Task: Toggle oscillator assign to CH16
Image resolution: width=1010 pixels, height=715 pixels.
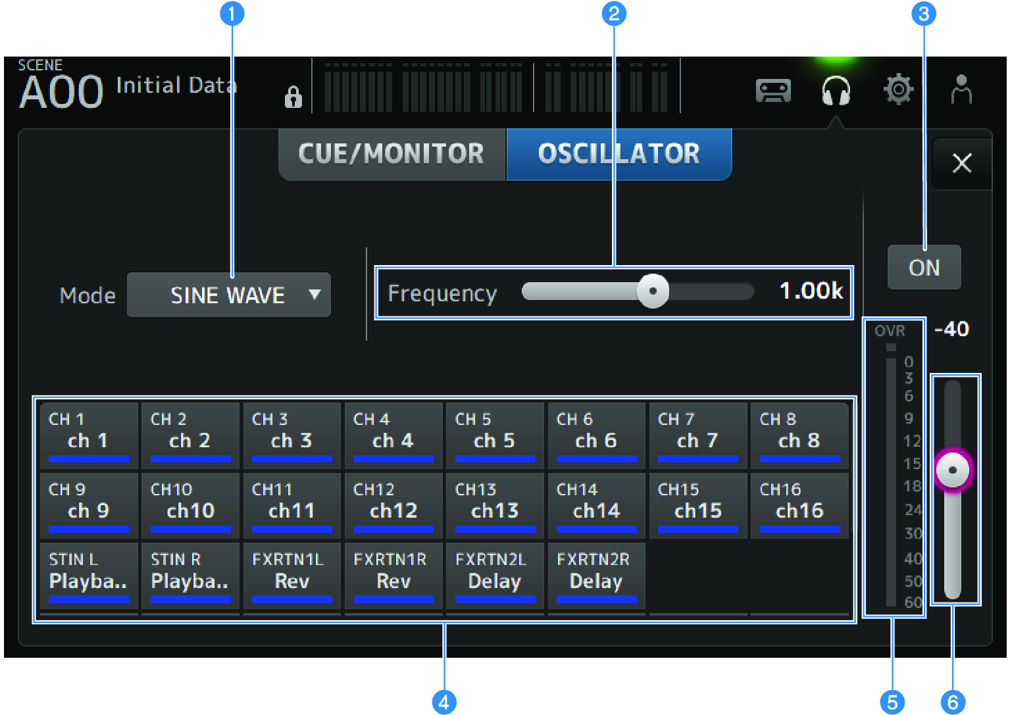Action: [x=799, y=505]
